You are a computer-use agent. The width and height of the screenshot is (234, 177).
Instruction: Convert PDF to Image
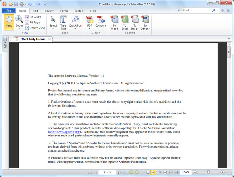click(x=135, y=22)
